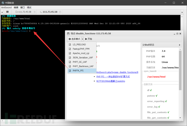Click the tab bar left arrow
Viewport: 187px width, 126px height.
click(2, 12)
